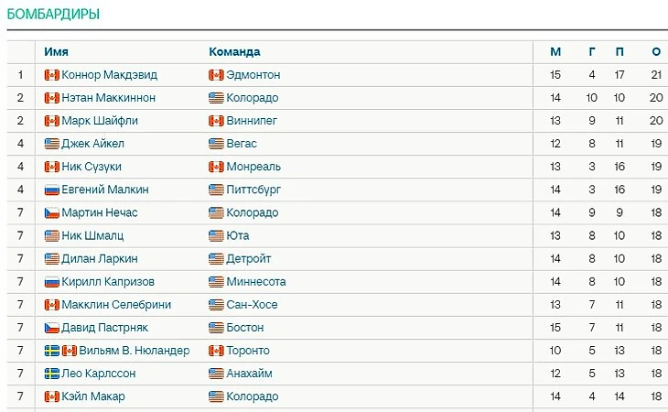Click Russian flag beside Евгений Малкин
Screen dimensions: 668x412
pyautogui.click(x=51, y=190)
